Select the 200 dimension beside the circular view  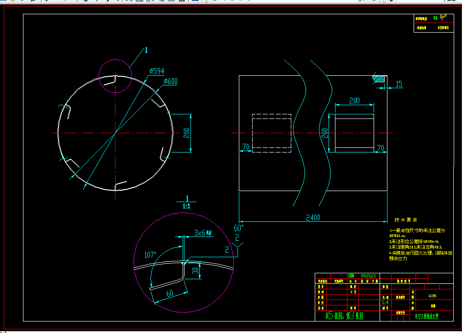point(186,133)
